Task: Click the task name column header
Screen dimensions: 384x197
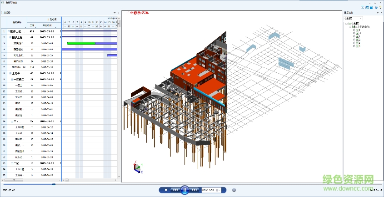Action: (x=18, y=23)
